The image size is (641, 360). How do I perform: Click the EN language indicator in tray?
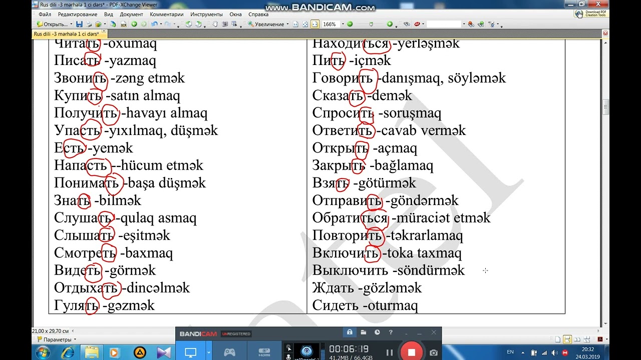(x=510, y=352)
